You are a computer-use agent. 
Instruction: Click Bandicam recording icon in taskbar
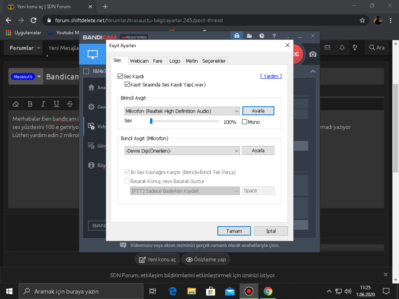pyautogui.click(x=249, y=291)
